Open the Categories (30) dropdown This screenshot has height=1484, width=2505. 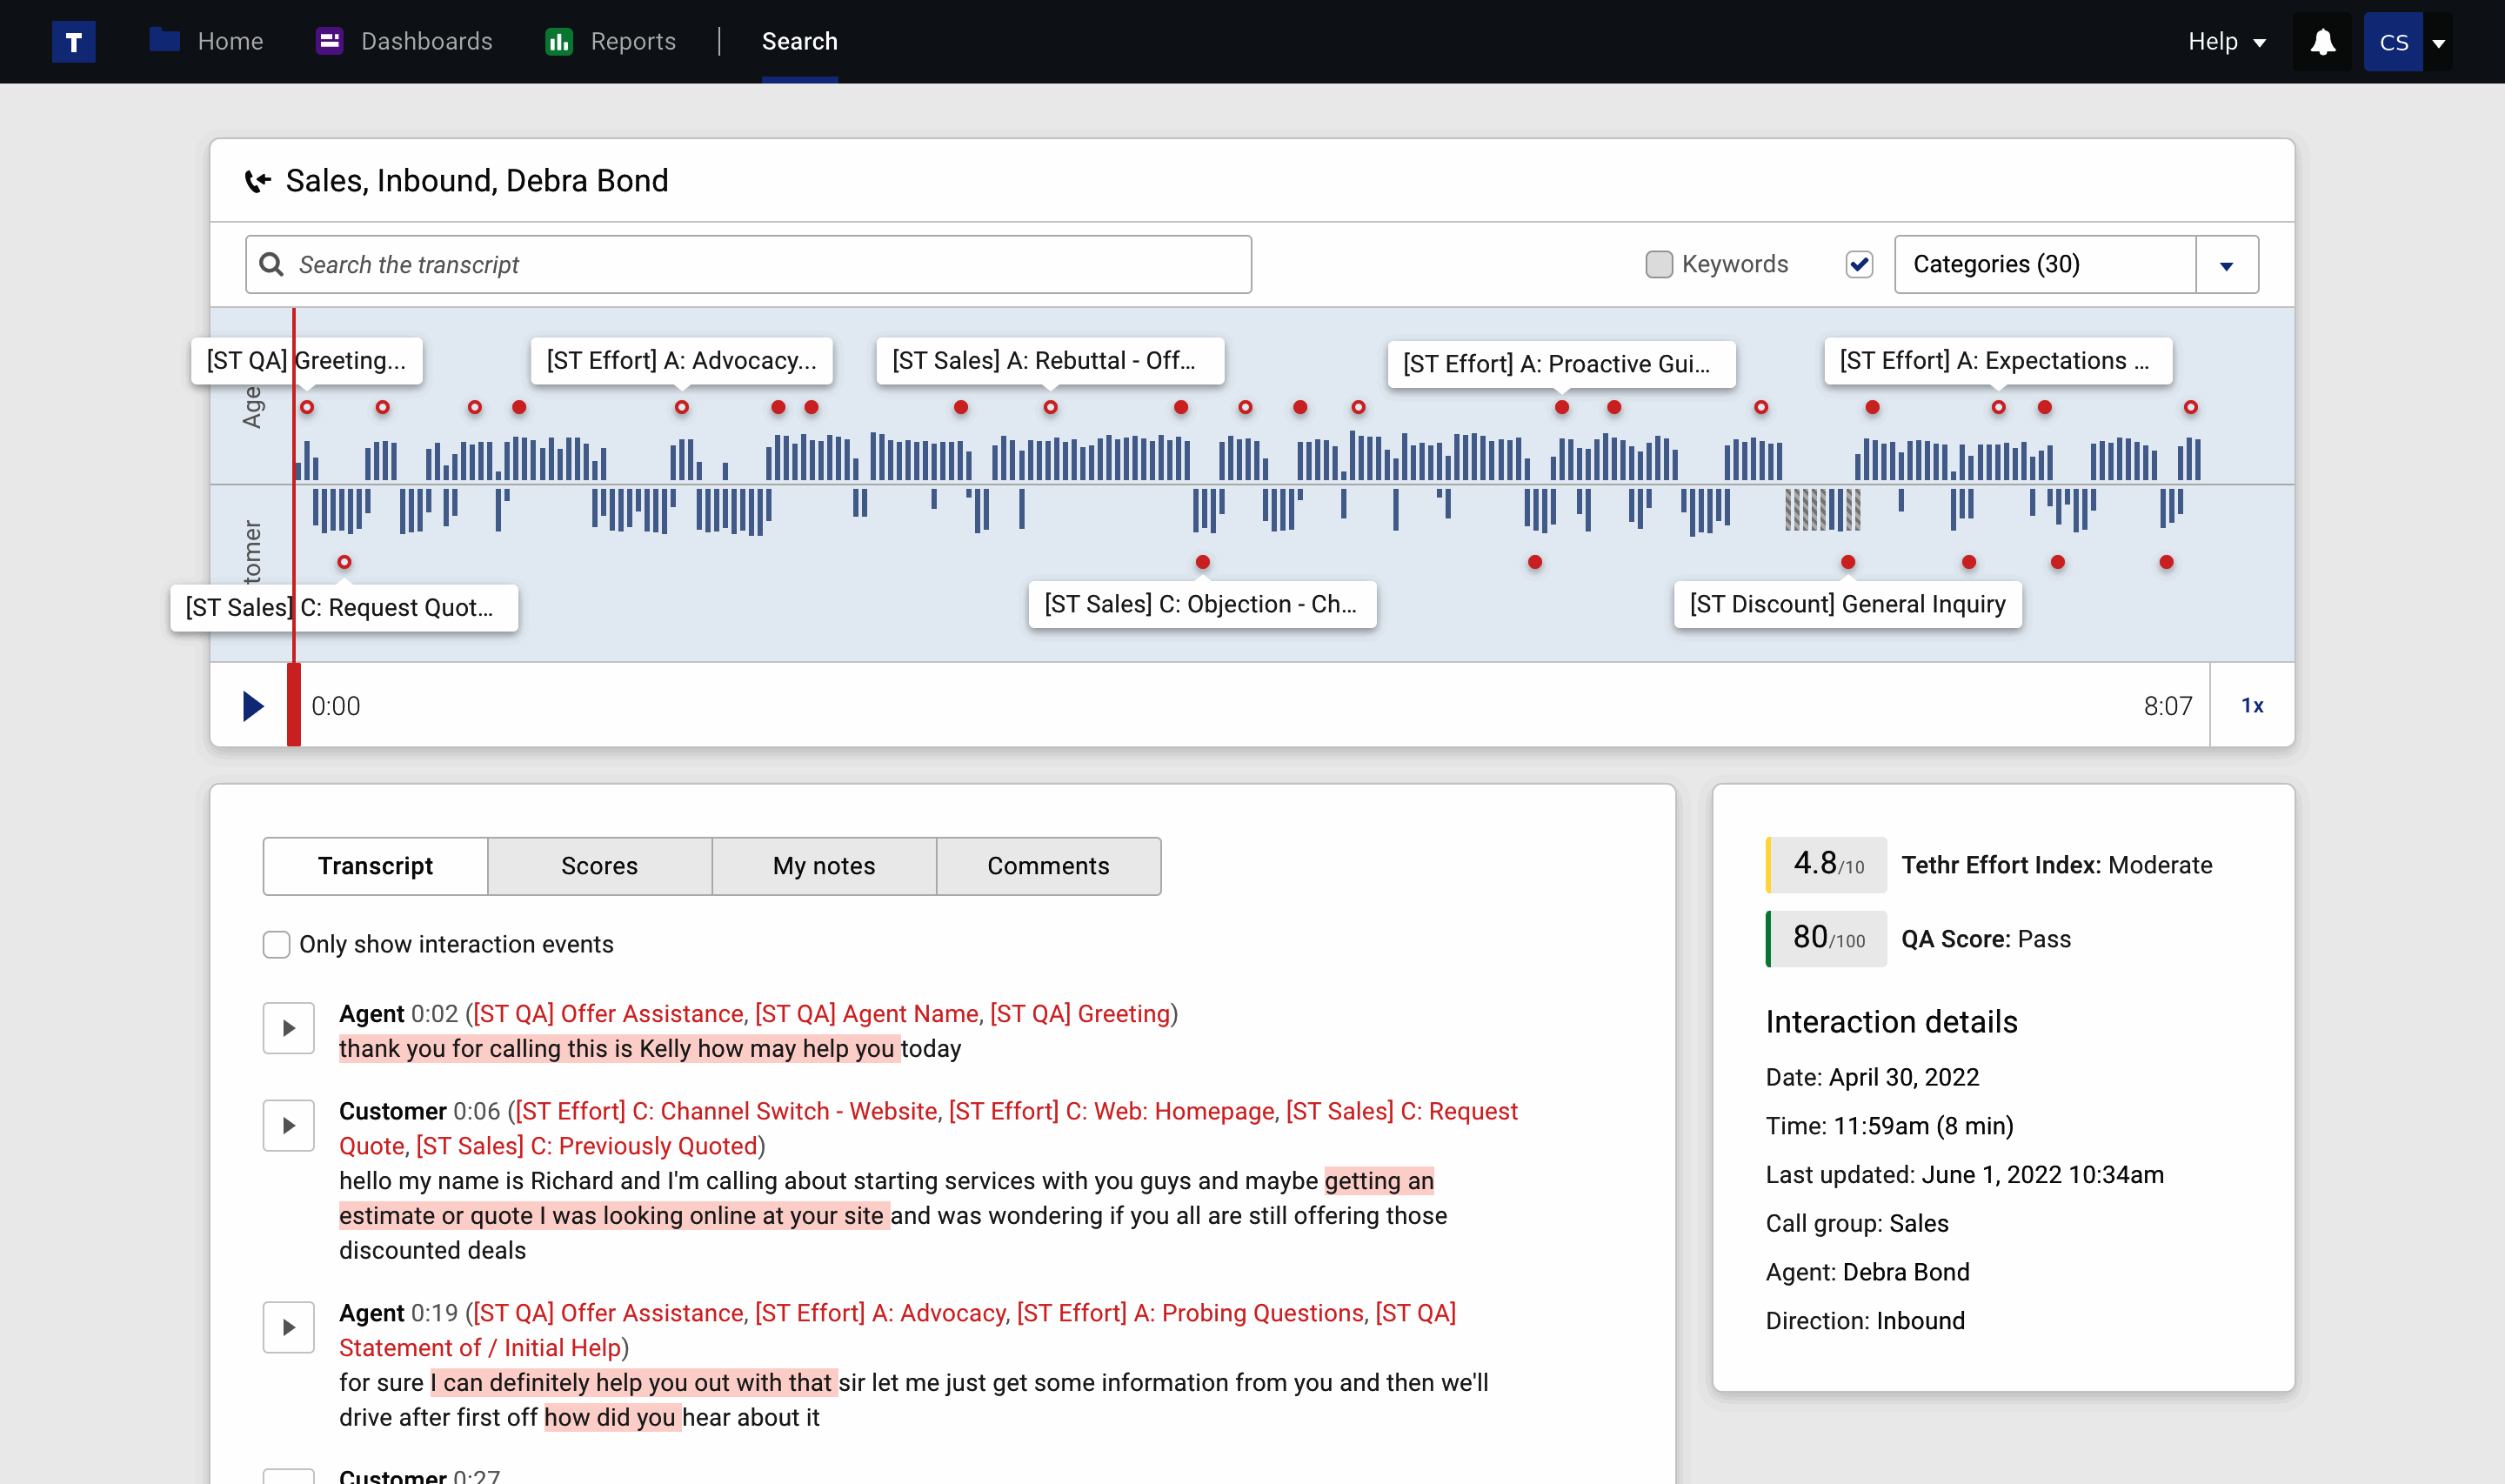tap(2228, 264)
